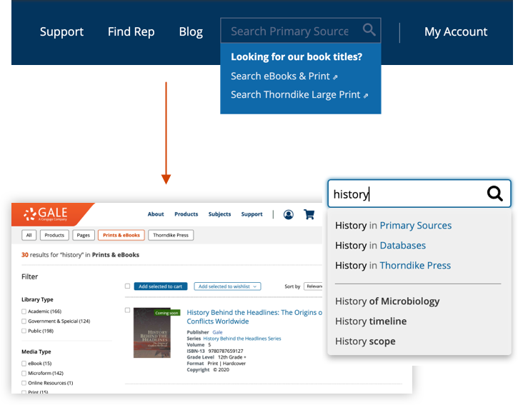This screenshot has width=523, height=405.
Task: Check Government & Special (124) filter
Action: pyautogui.click(x=24, y=321)
